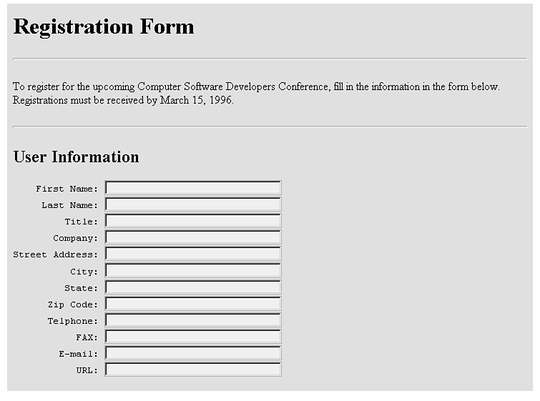Focus the Last Name text box
The height and width of the screenshot is (401, 540).
193,204
